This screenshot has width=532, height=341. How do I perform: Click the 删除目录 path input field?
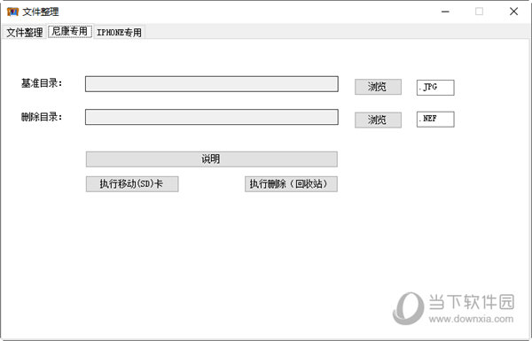(212, 117)
